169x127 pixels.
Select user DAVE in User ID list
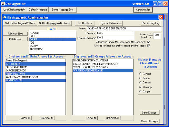(53, 39)
